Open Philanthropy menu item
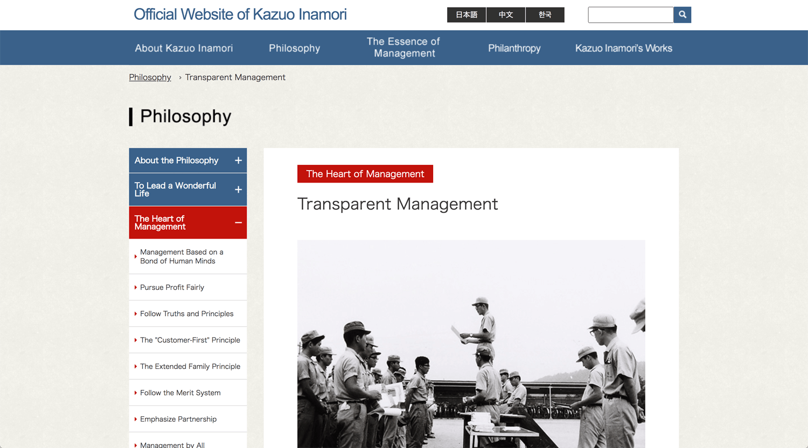Screen dimensions: 808x448 514,48
